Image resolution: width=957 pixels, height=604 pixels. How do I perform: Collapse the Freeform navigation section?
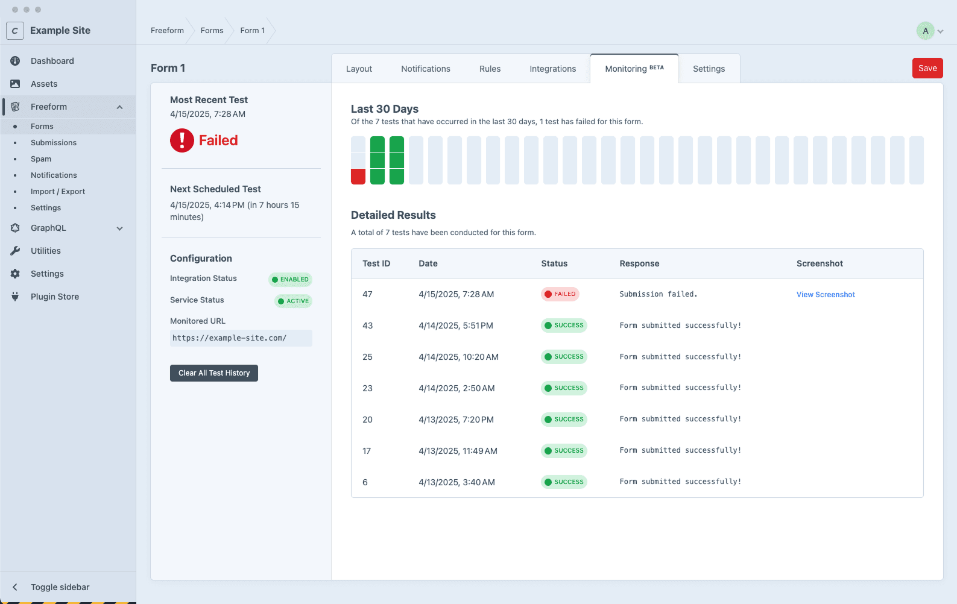[119, 107]
